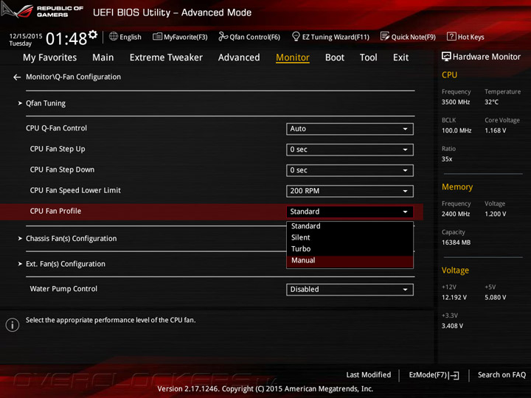
Task: Click the memory frequency 2400 MHz
Action: (x=456, y=214)
